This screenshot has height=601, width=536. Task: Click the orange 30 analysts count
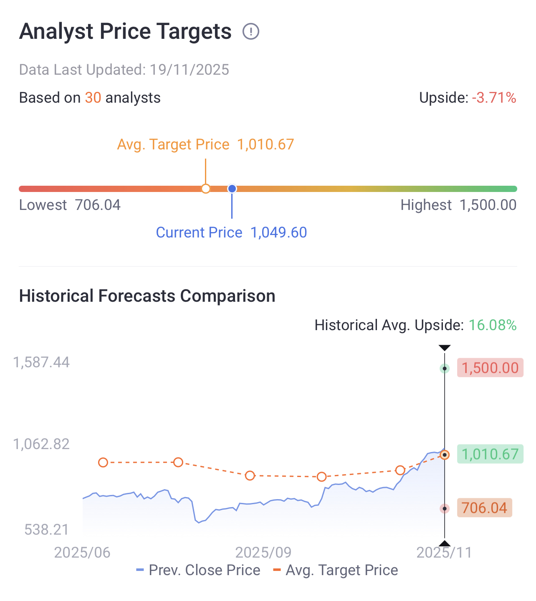93,98
